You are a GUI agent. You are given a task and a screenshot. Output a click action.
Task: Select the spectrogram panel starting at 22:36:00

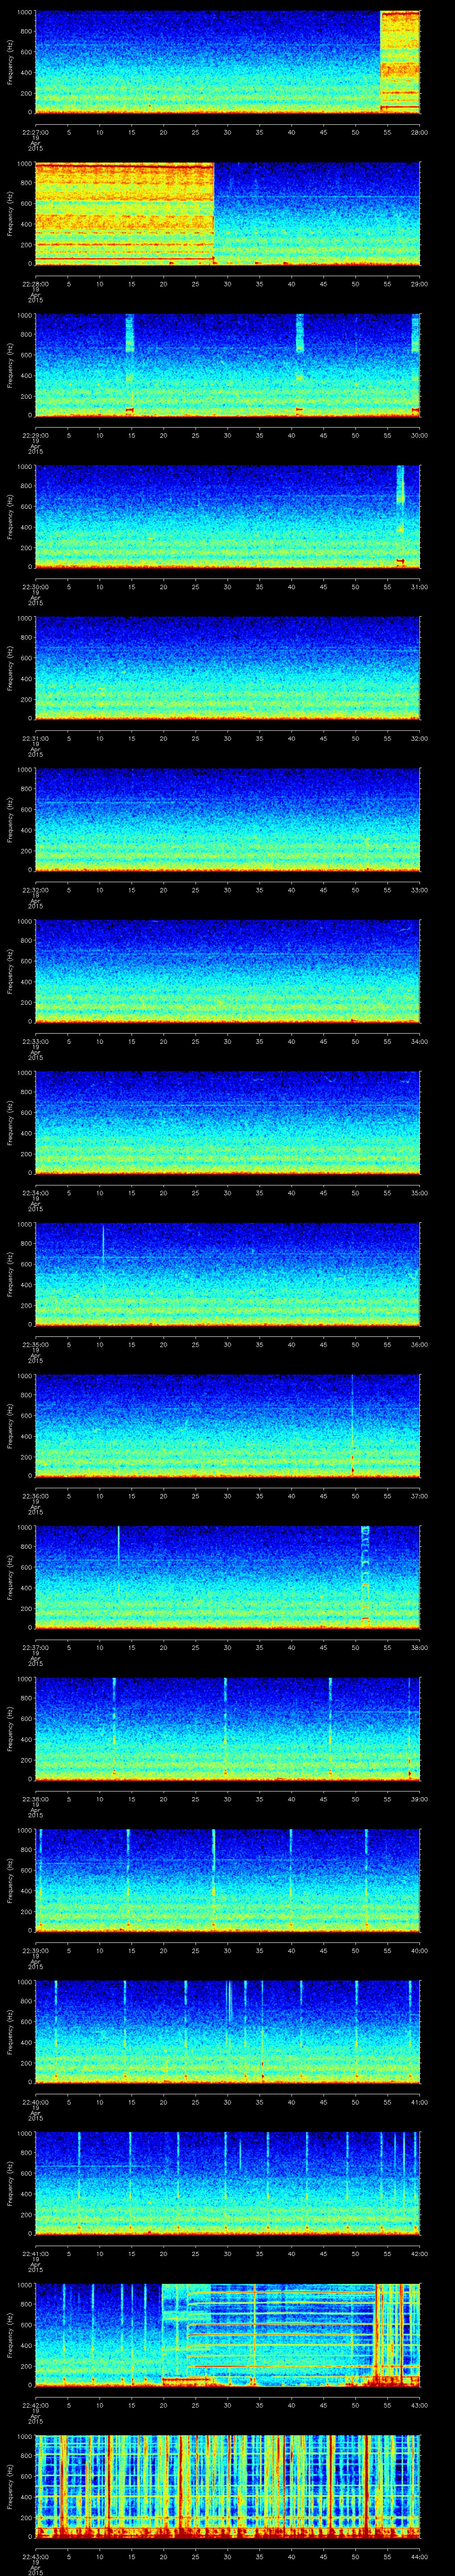click(x=227, y=1426)
